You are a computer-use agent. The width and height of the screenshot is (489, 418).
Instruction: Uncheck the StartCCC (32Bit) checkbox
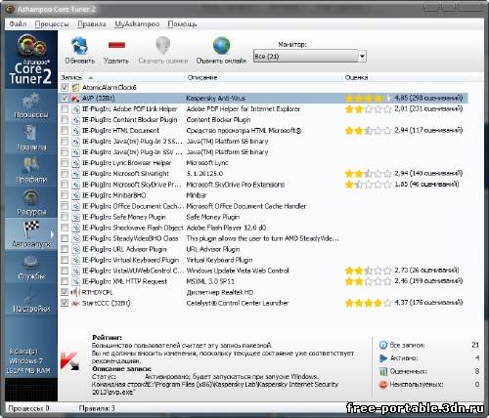[x=65, y=303]
